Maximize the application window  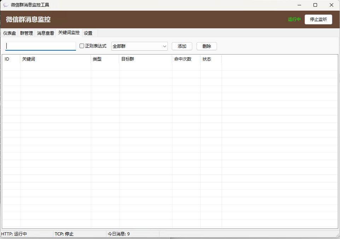315,5
